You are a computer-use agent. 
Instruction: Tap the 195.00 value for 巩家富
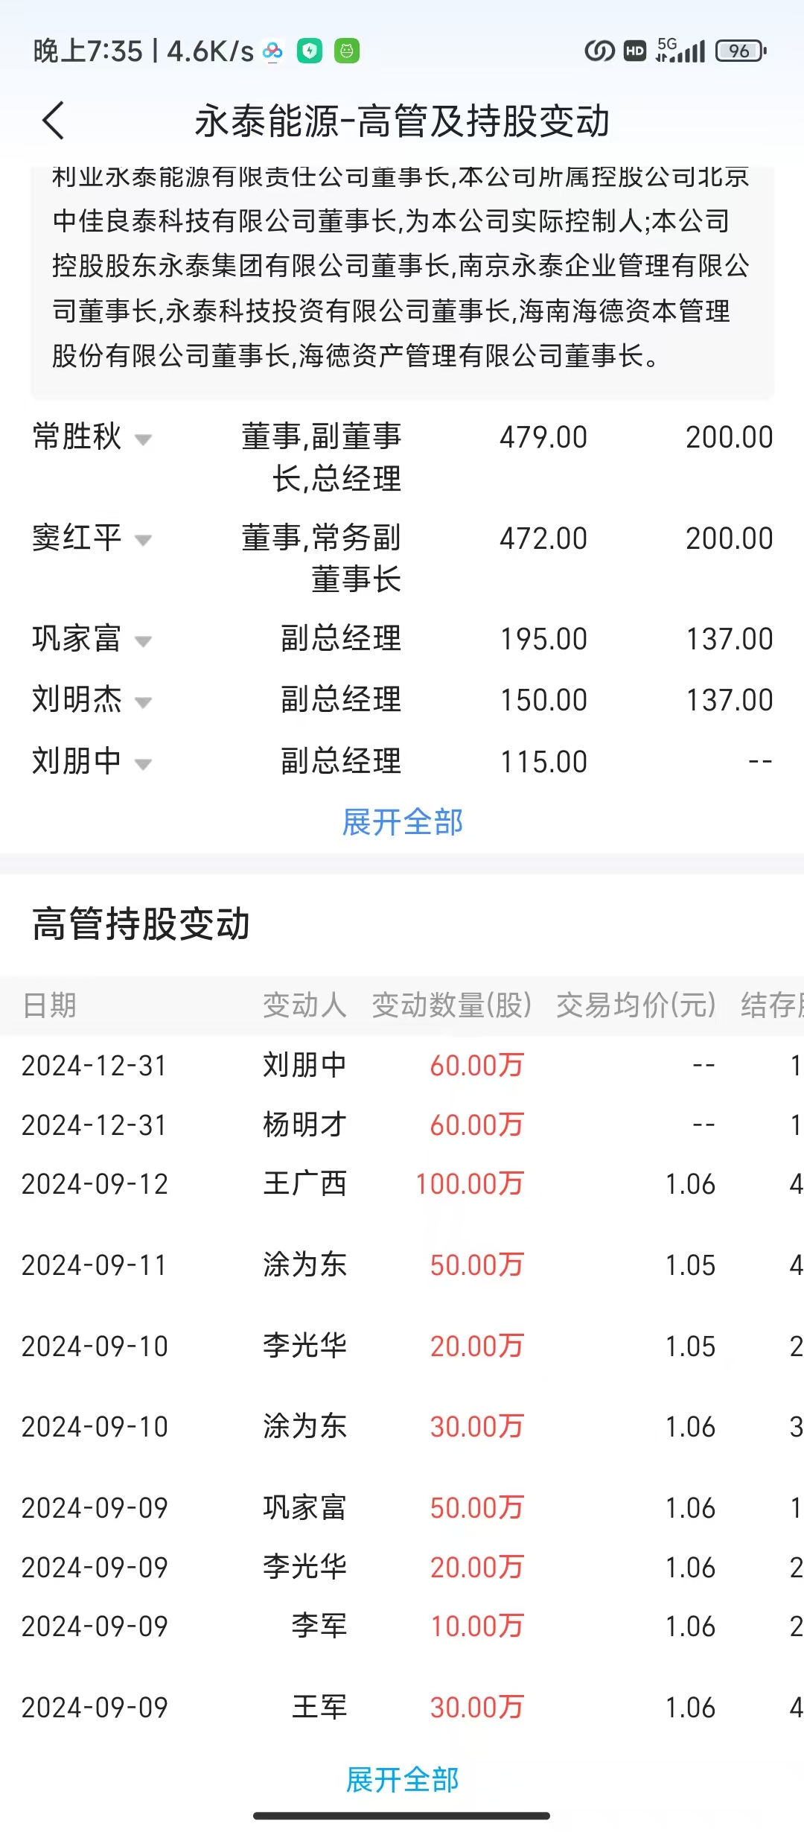pos(543,639)
